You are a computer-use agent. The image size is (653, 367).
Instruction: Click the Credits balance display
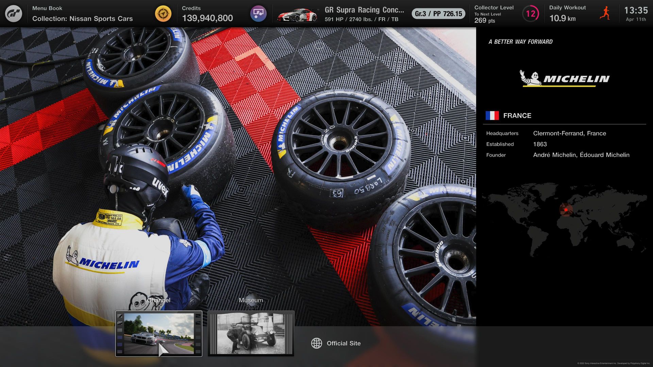(x=207, y=18)
